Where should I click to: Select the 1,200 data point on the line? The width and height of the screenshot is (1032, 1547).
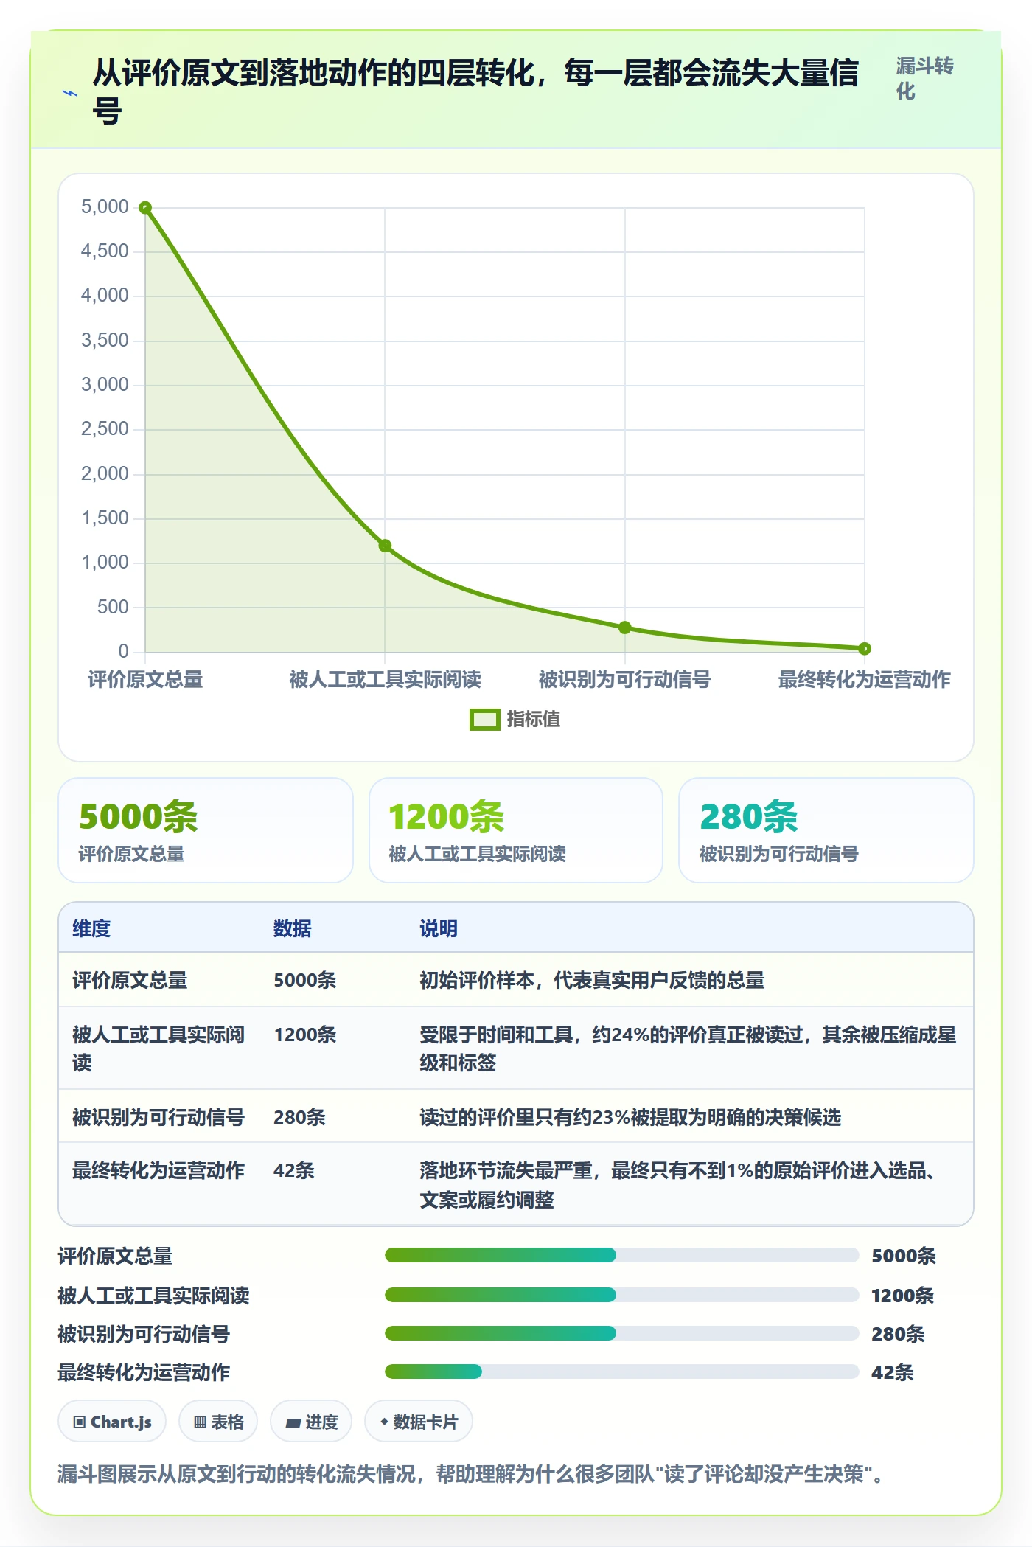385,546
